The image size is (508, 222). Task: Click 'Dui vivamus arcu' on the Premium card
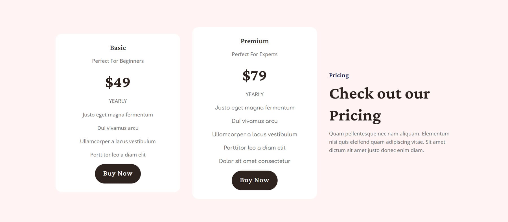[x=254, y=121]
